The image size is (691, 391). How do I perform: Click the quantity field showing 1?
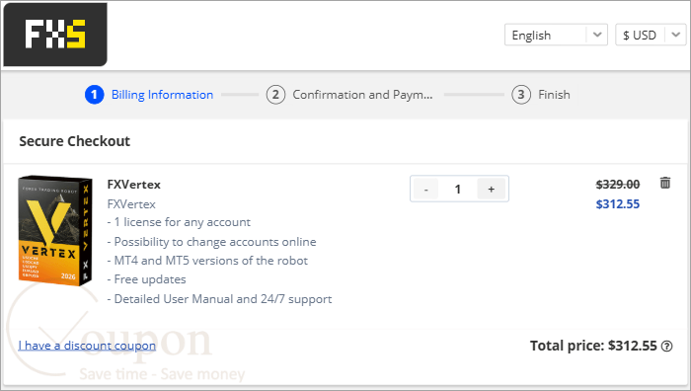click(457, 190)
